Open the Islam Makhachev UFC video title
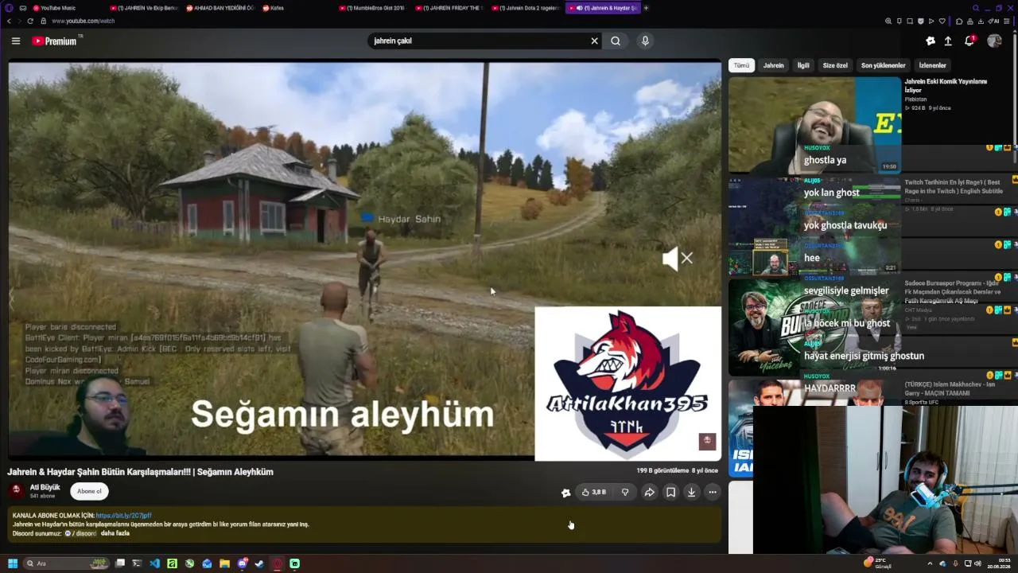The image size is (1018, 573). pos(950,388)
